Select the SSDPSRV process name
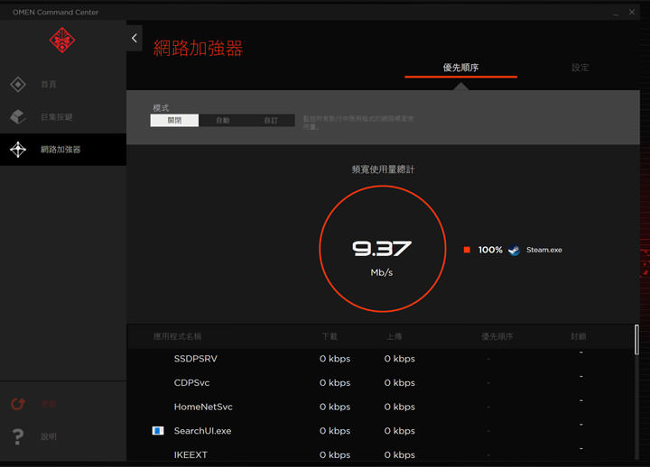This screenshot has width=650, height=467. pos(195,359)
